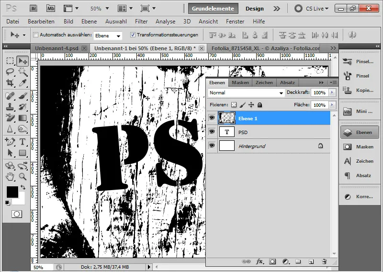Select the Zoom tool
Screen dimensions: 383x272
click(23, 176)
